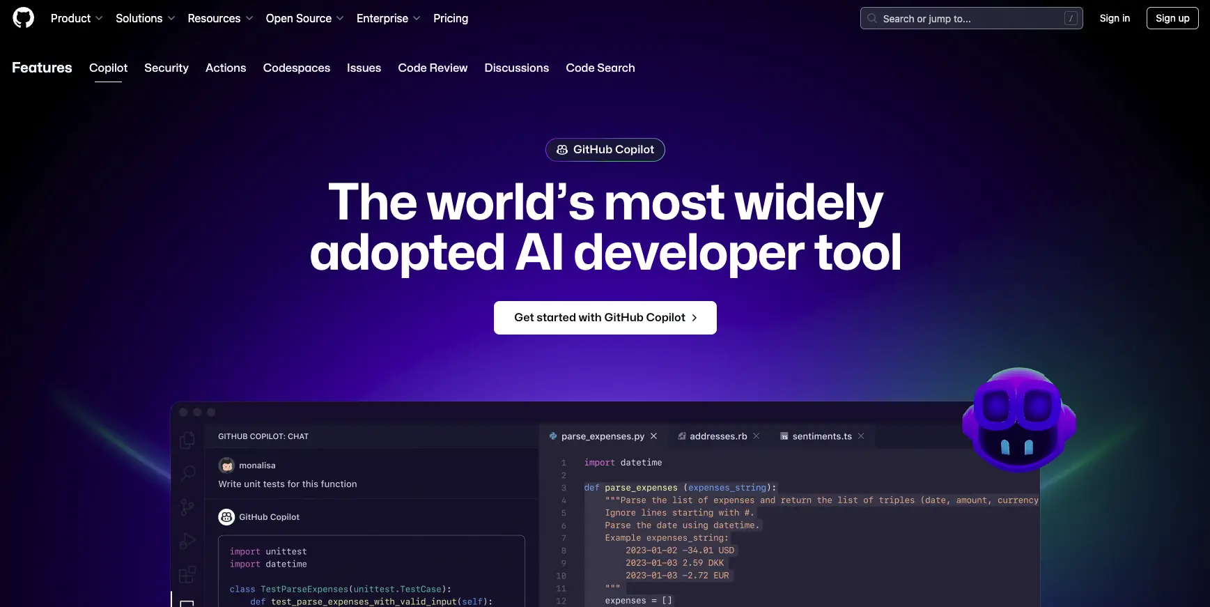Click the GitHub Octocat logo

23,18
